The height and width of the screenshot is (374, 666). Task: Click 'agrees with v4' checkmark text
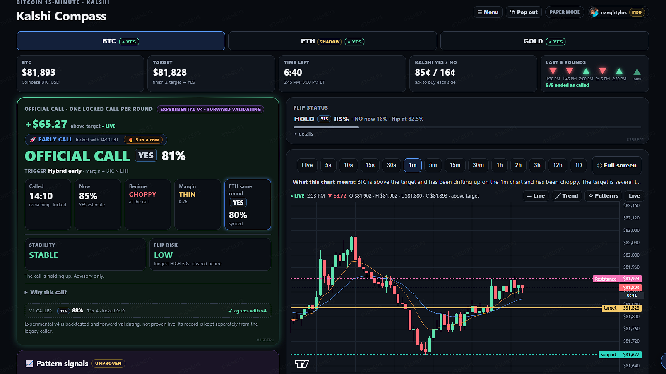(x=247, y=311)
